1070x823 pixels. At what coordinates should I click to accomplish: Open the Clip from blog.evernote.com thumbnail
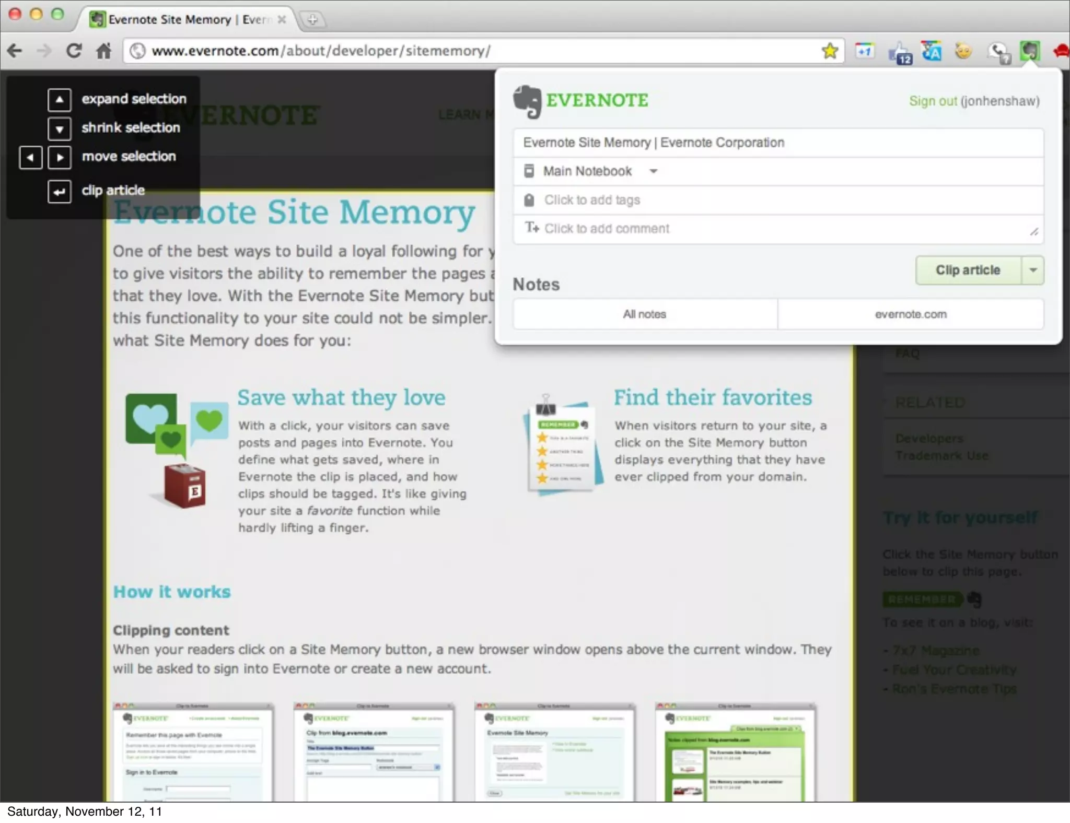point(374,753)
